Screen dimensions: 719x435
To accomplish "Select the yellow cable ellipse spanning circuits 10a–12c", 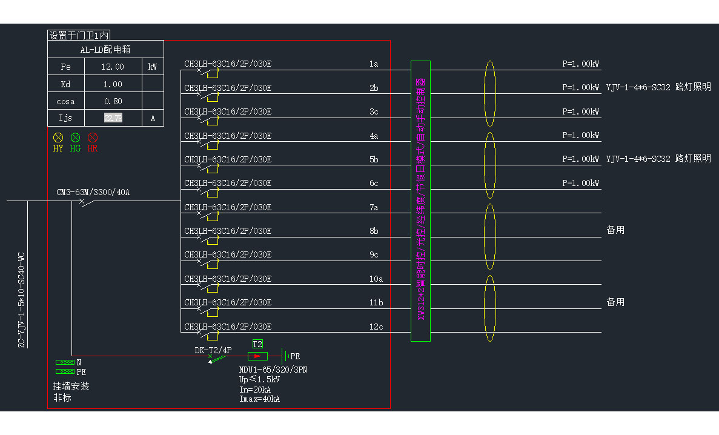I will coord(490,308).
